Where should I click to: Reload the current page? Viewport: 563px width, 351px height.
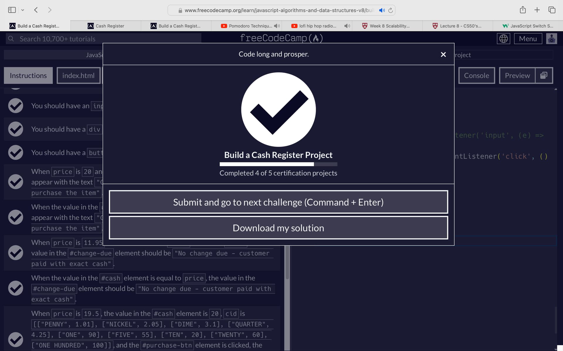391,10
